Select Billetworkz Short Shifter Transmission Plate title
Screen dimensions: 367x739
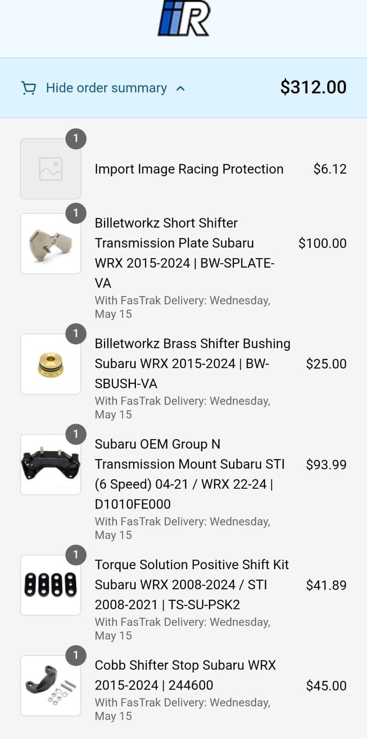[x=184, y=253]
